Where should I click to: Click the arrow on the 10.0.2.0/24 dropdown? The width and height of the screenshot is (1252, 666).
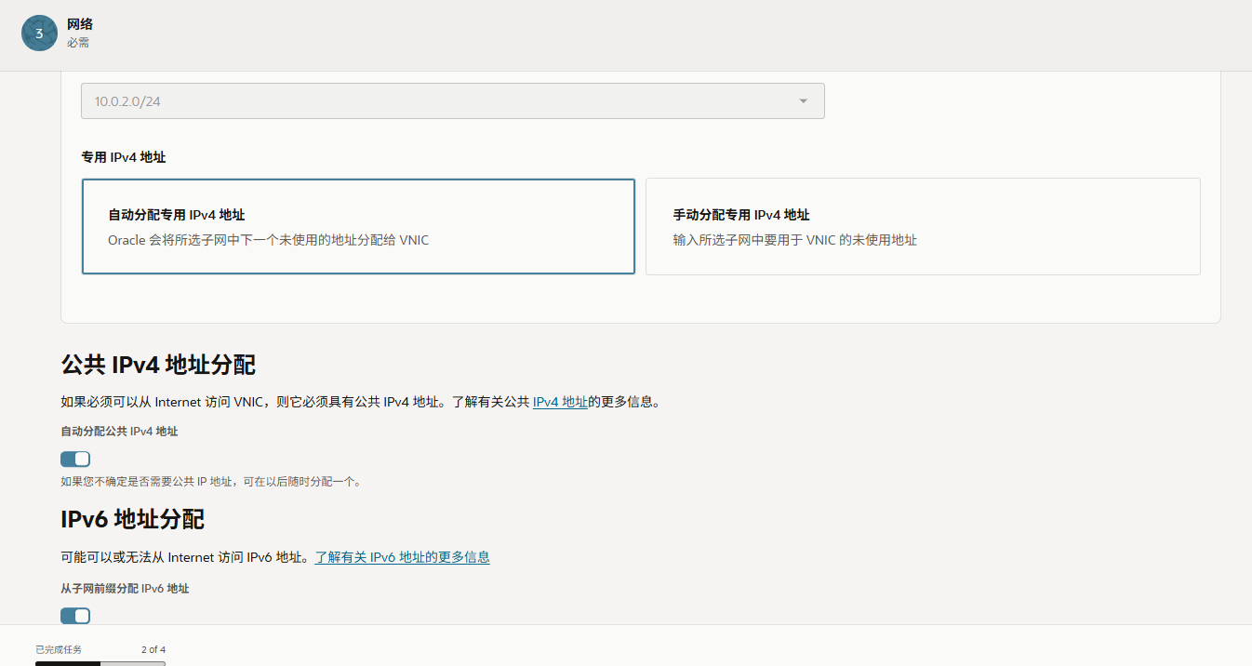coord(803,101)
